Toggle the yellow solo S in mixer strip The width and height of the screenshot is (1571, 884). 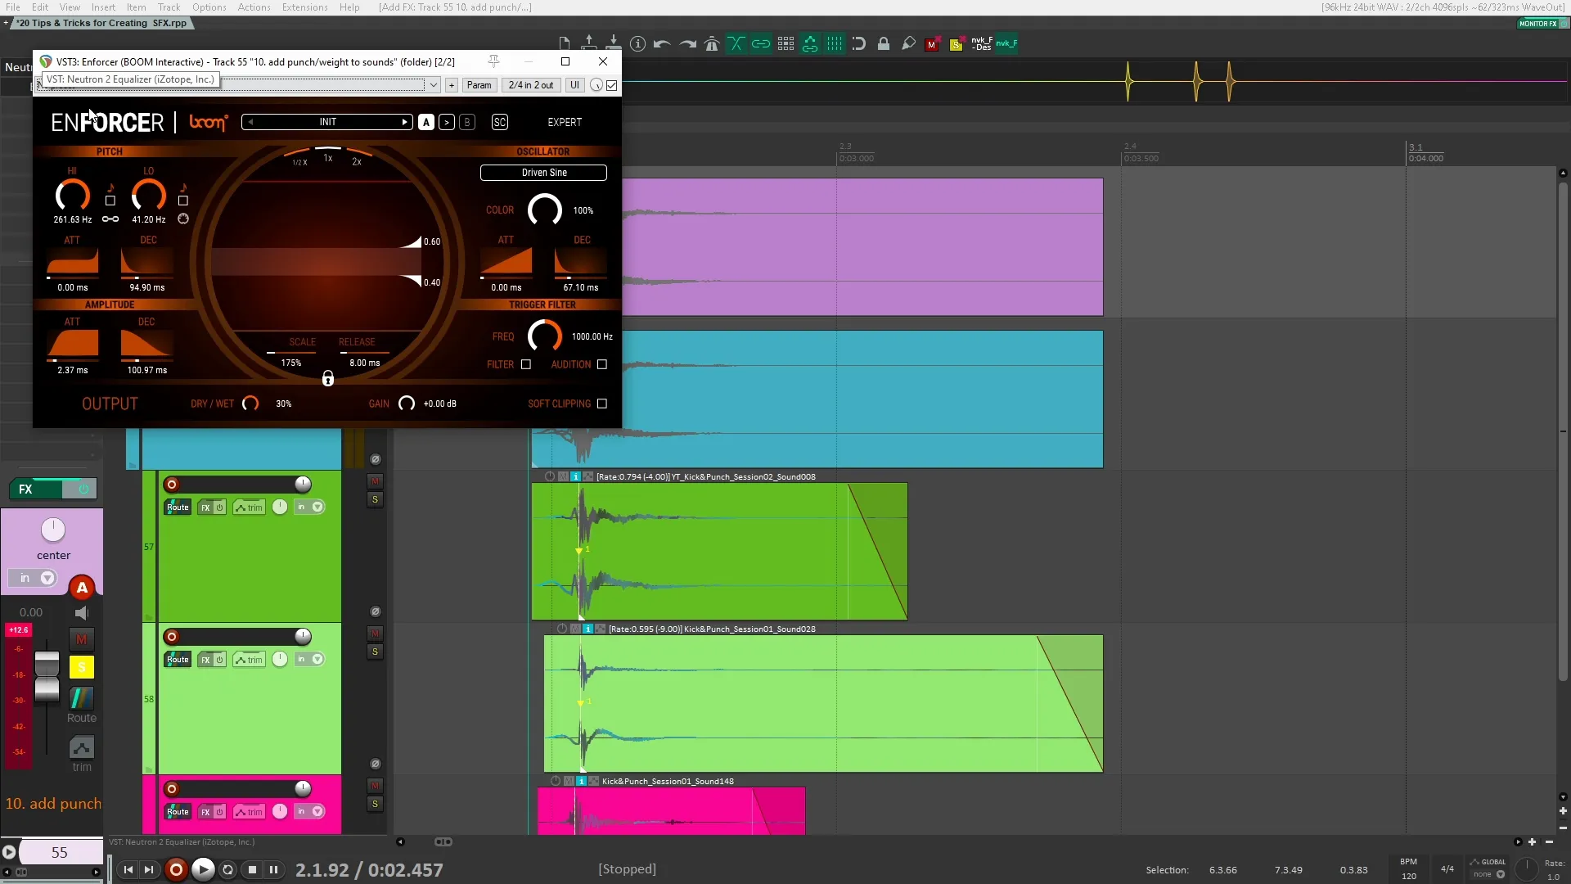(81, 668)
